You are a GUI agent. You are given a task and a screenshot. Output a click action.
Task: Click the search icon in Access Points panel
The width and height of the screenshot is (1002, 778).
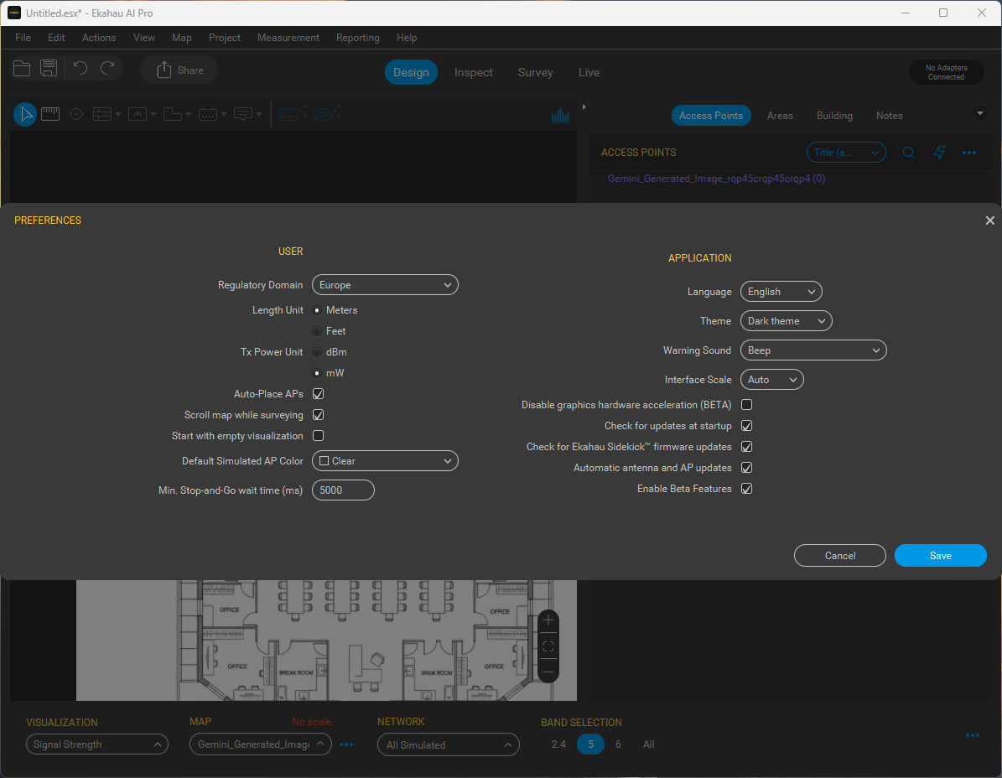(x=908, y=153)
